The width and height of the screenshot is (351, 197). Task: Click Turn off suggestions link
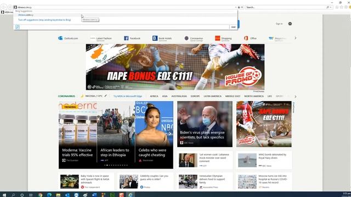pyautogui.click(x=44, y=20)
